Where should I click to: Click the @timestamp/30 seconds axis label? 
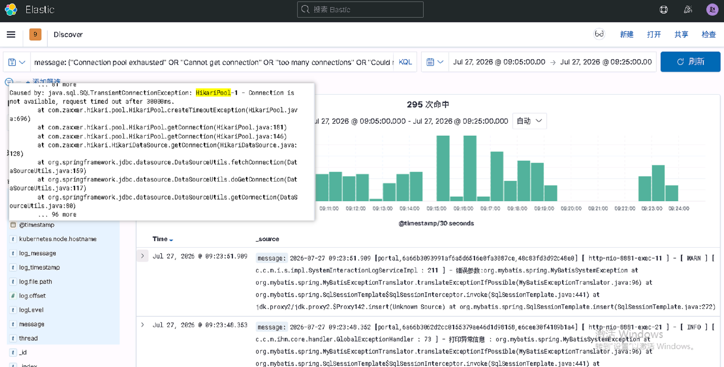coord(436,223)
